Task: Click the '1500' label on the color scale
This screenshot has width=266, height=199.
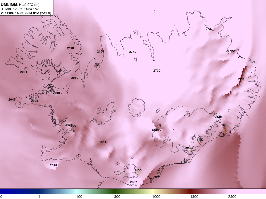Action: point(194,197)
